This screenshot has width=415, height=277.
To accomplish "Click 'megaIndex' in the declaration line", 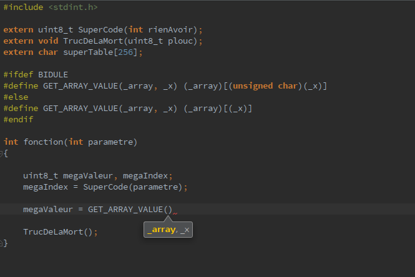I will [145, 176].
